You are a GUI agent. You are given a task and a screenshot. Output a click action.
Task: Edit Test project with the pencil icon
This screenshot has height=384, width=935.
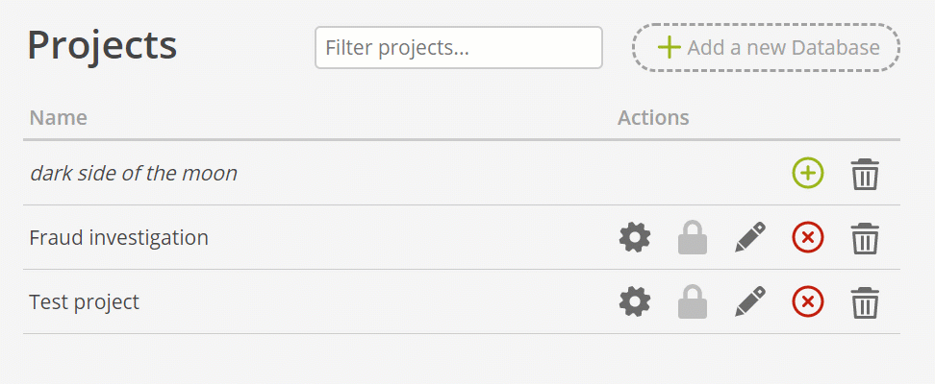(750, 301)
